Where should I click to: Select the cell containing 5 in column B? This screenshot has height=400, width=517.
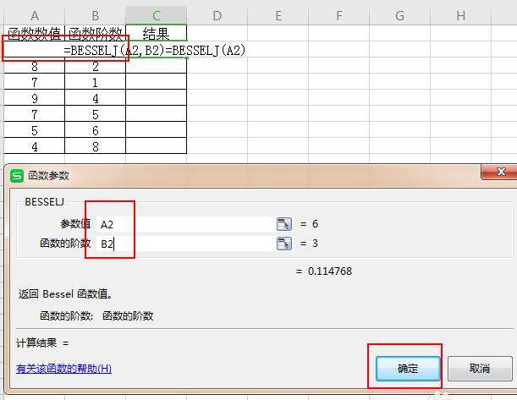click(x=96, y=114)
